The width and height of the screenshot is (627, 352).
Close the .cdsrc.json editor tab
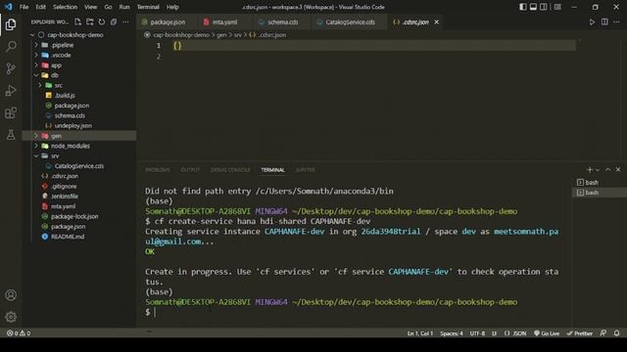tap(437, 22)
